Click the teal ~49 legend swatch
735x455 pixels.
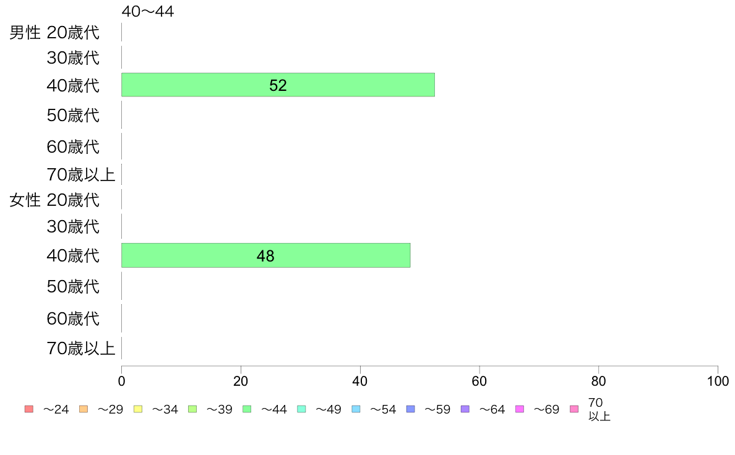[301, 409]
